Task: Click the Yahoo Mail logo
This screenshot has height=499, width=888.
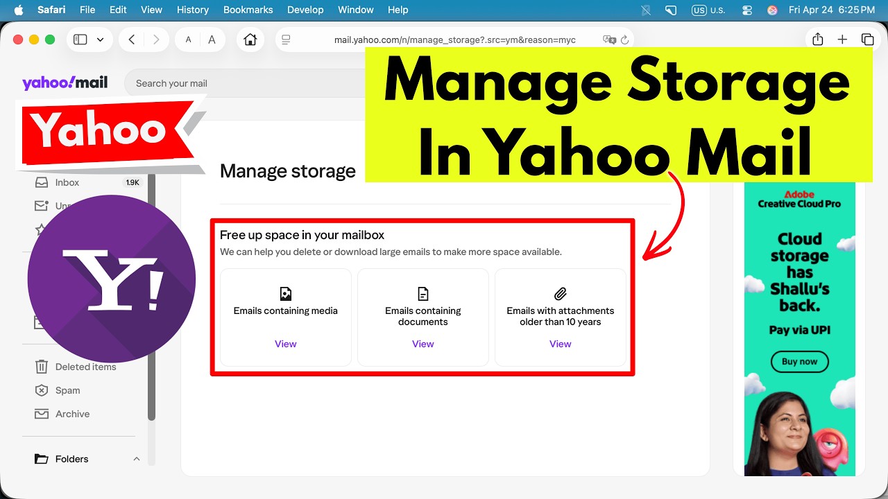Action: coord(65,83)
